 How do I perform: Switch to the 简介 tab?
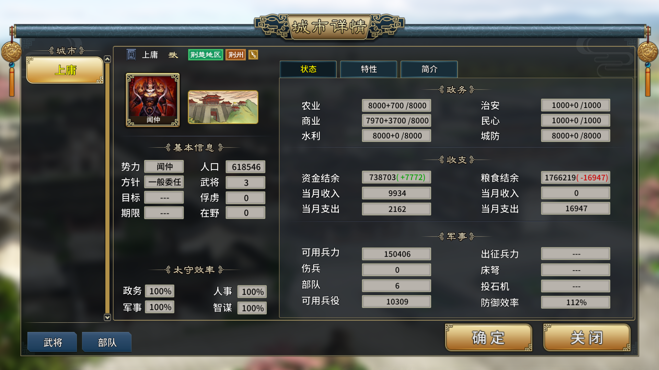pos(429,69)
